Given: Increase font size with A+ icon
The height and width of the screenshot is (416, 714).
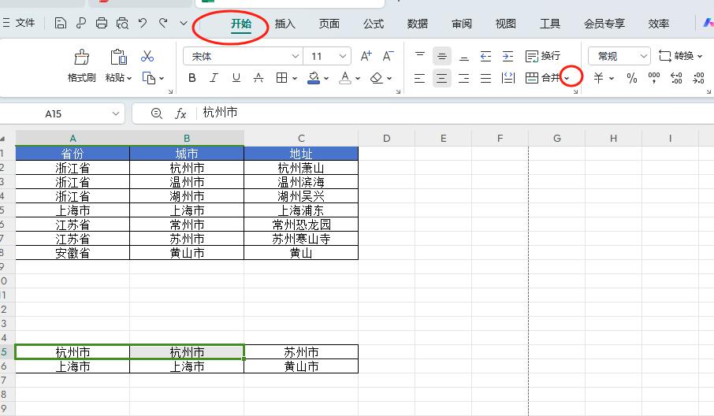Looking at the screenshot, I should point(366,56).
